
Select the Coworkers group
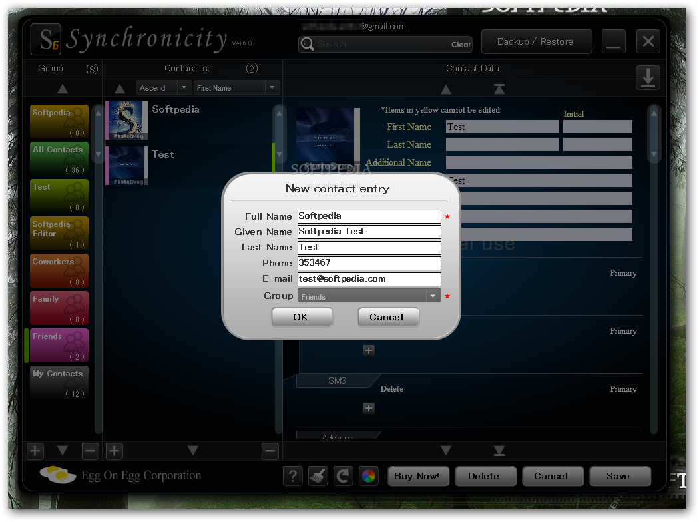[59, 271]
